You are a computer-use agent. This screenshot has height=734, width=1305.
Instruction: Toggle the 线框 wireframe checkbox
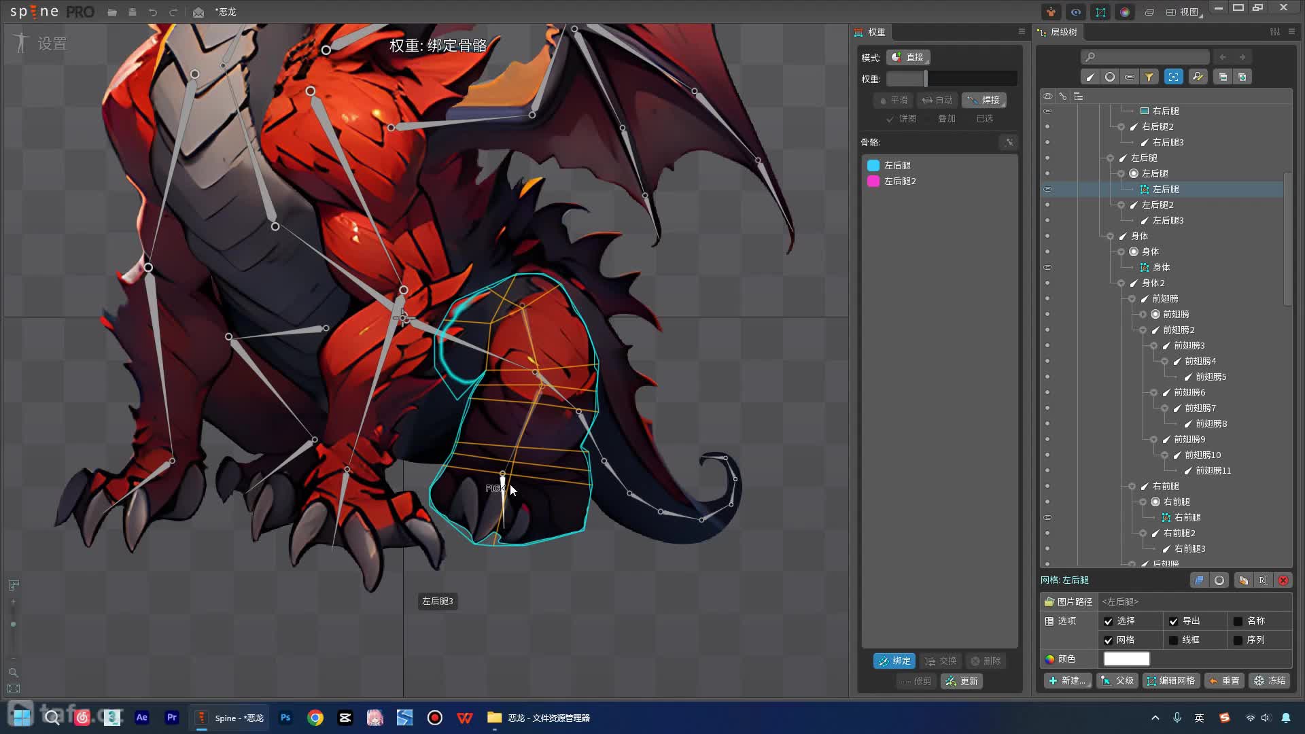pos(1173,640)
